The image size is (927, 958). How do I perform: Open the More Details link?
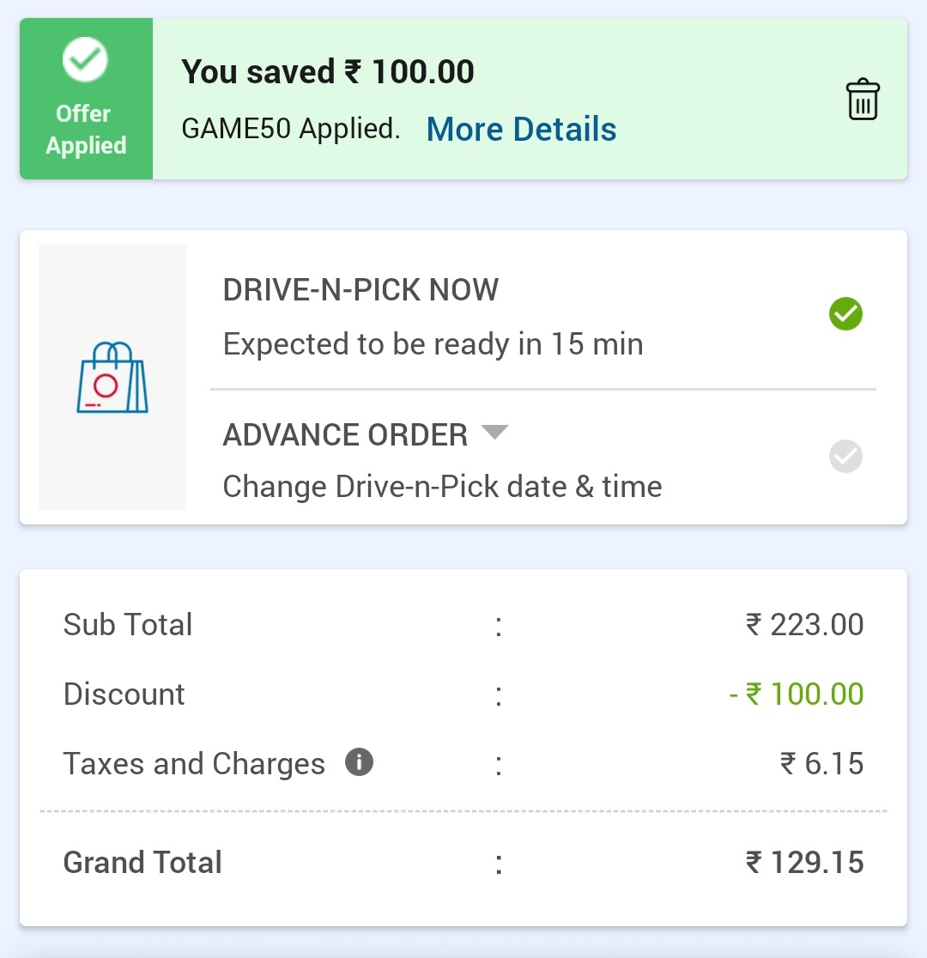[521, 130]
